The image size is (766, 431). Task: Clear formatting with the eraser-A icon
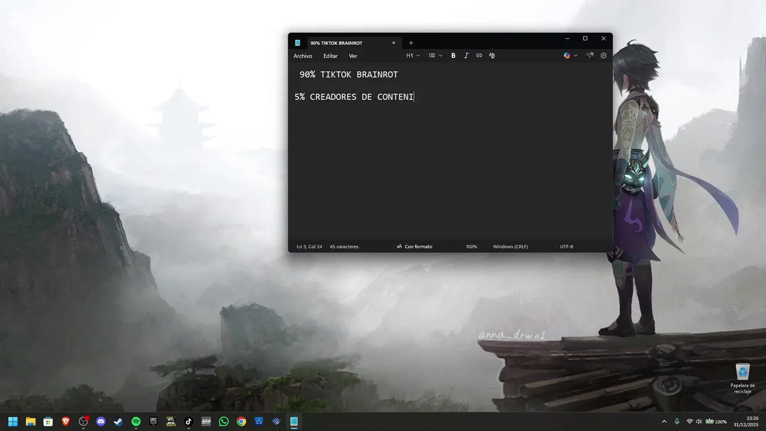pyautogui.click(x=492, y=56)
